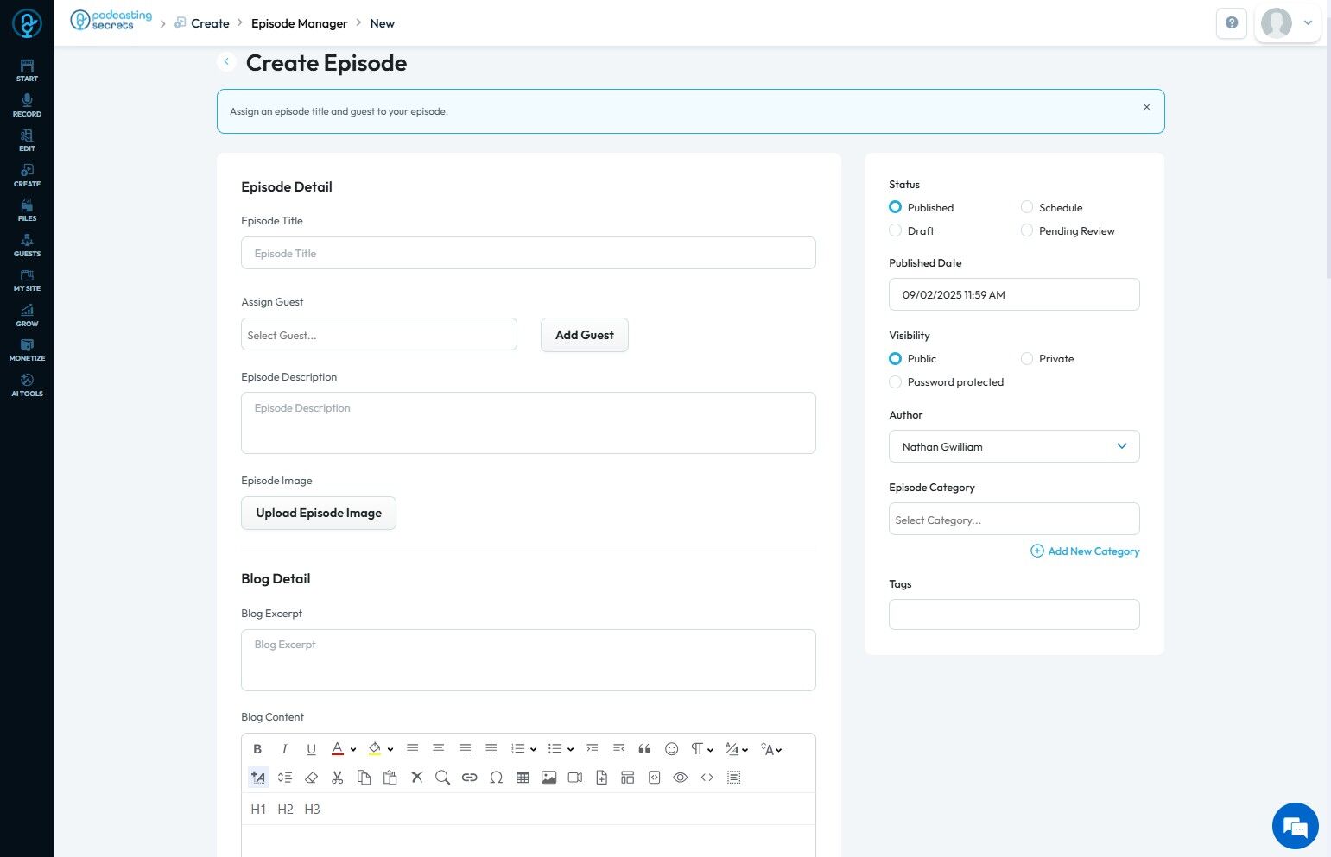Insert a table into the blog content

(523, 778)
